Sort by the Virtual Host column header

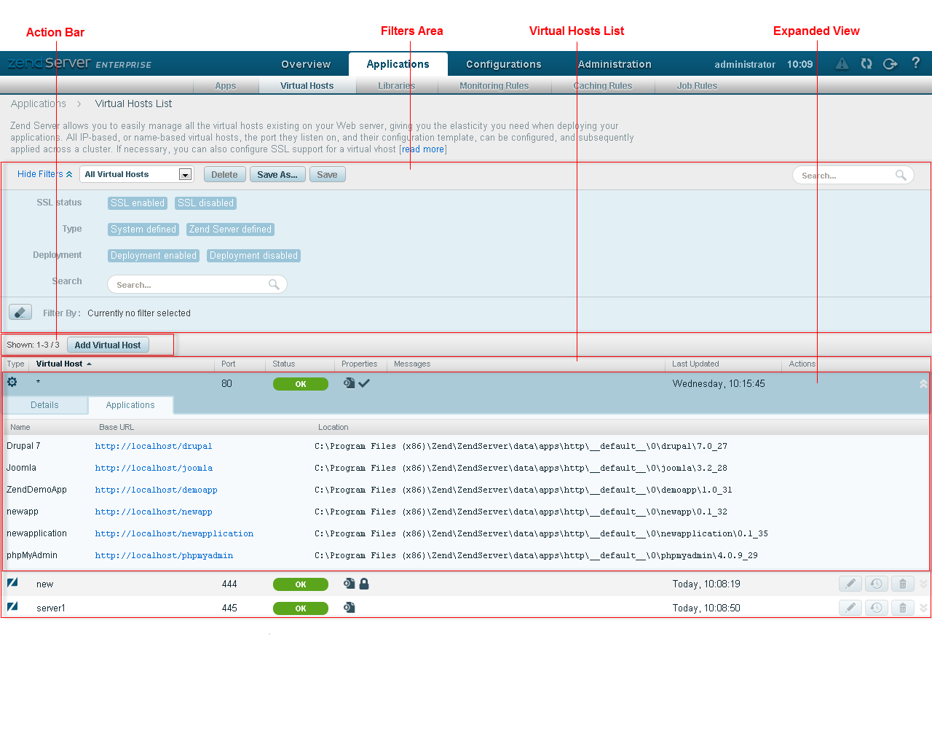pyautogui.click(x=60, y=364)
